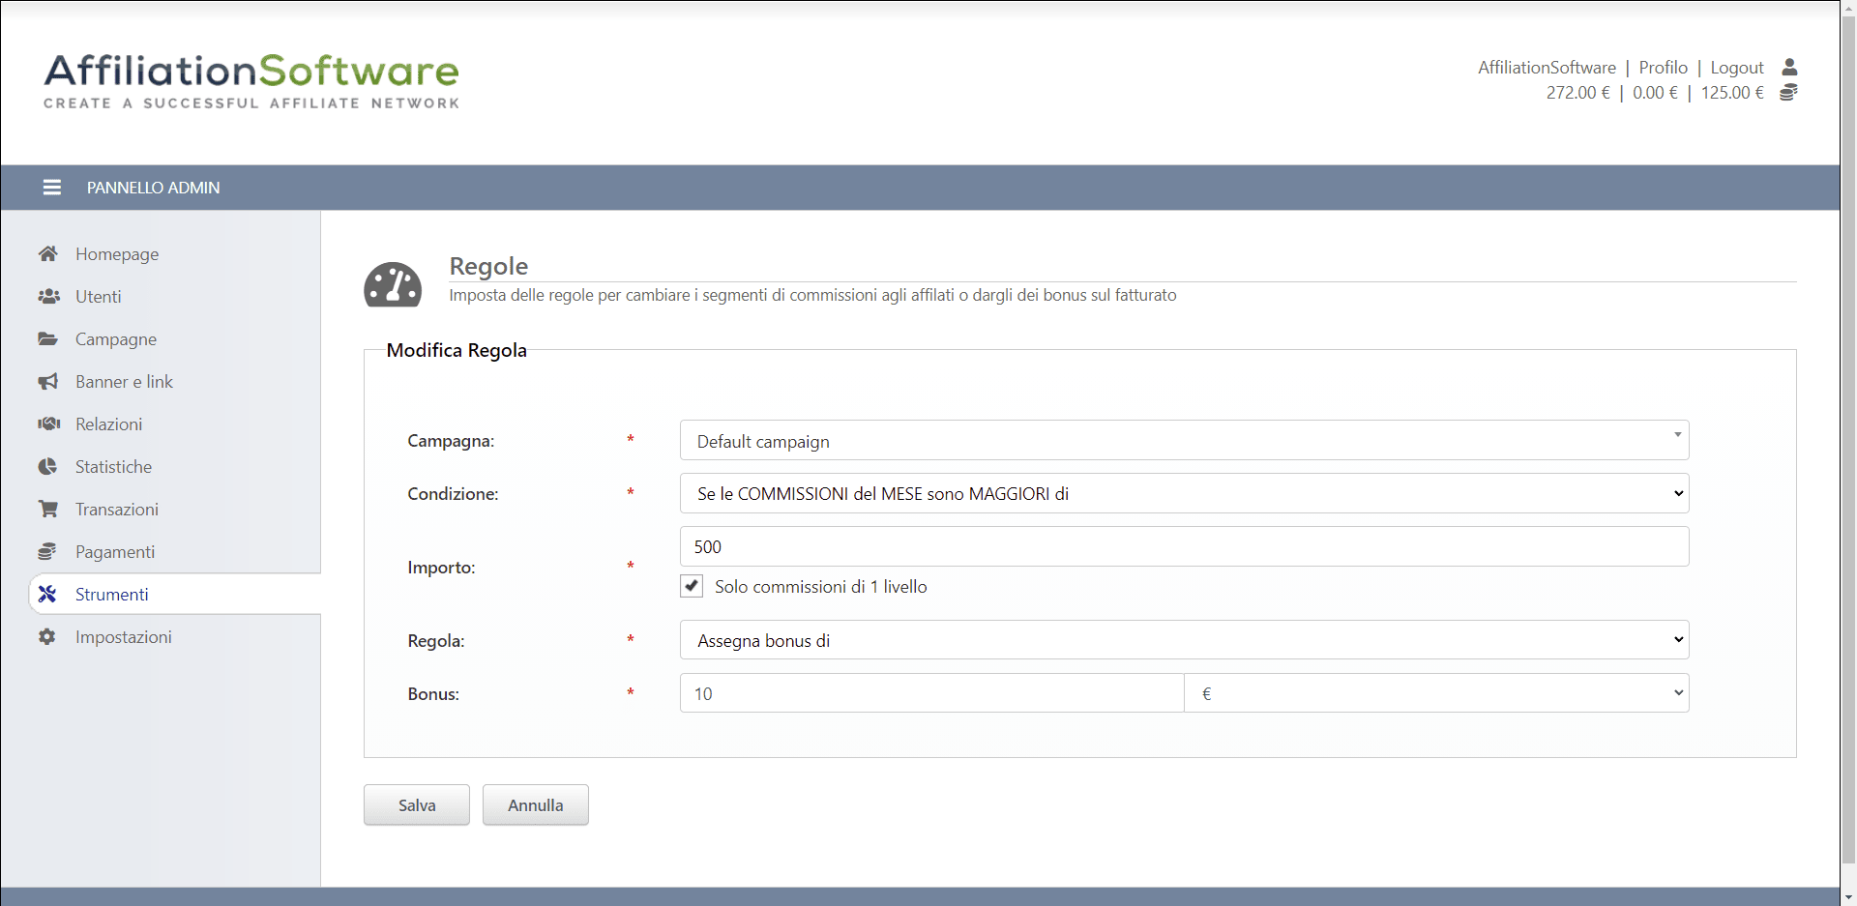This screenshot has width=1857, height=906.
Task: Click the Impostazioni gear icon
Action: pos(46,636)
